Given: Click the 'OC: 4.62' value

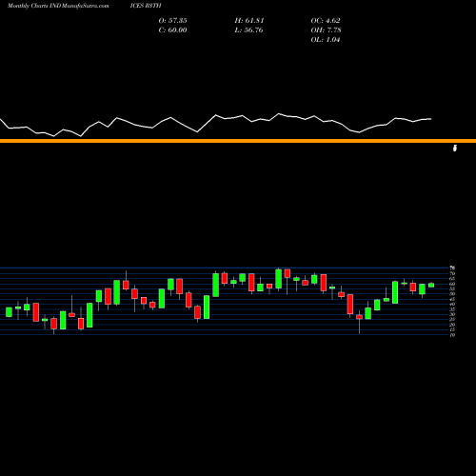Looking at the screenshot, I should [326, 20].
